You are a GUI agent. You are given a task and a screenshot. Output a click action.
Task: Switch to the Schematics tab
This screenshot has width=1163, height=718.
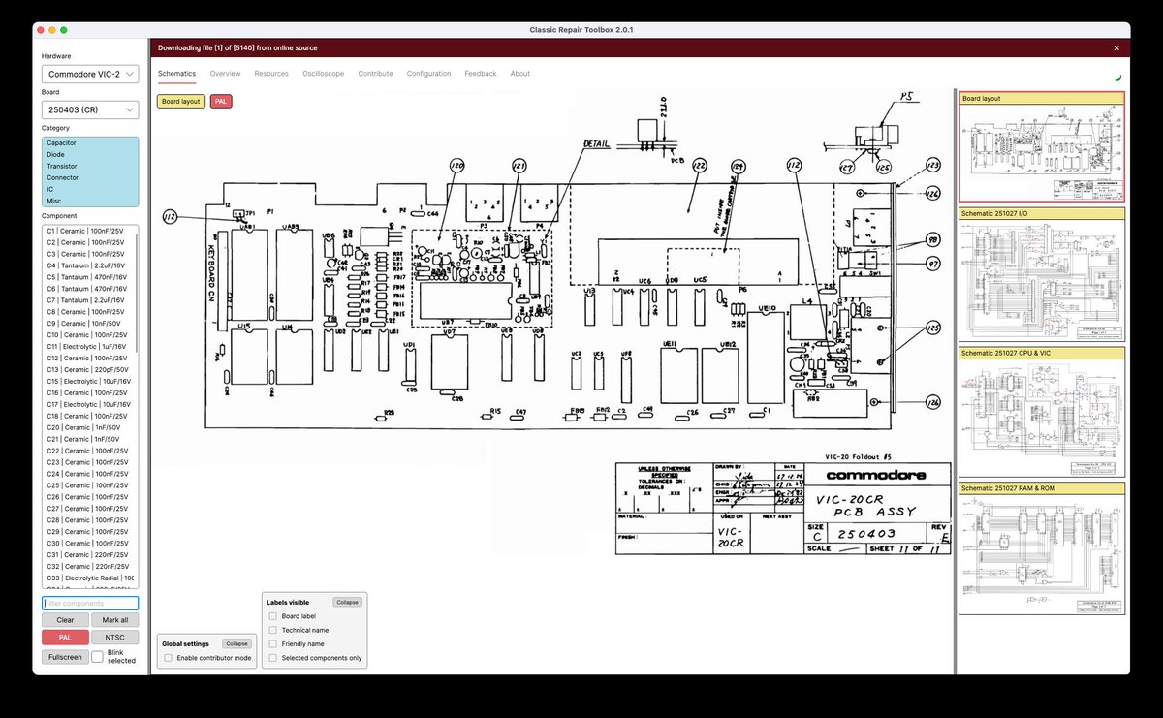pyautogui.click(x=176, y=74)
